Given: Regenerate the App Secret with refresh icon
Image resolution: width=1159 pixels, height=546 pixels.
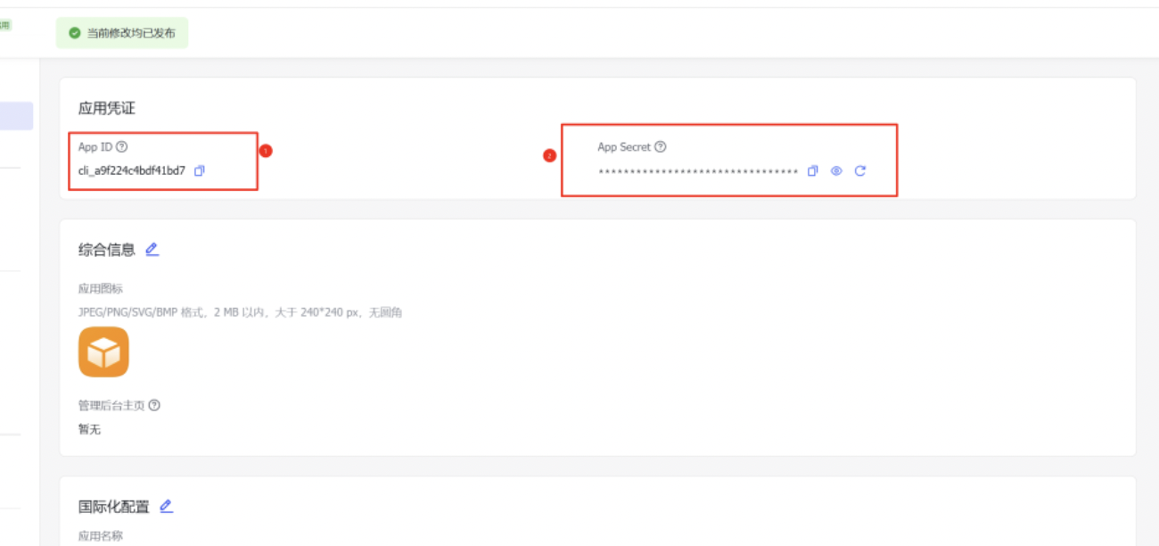Looking at the screenshot, I should tap(860, 171).
